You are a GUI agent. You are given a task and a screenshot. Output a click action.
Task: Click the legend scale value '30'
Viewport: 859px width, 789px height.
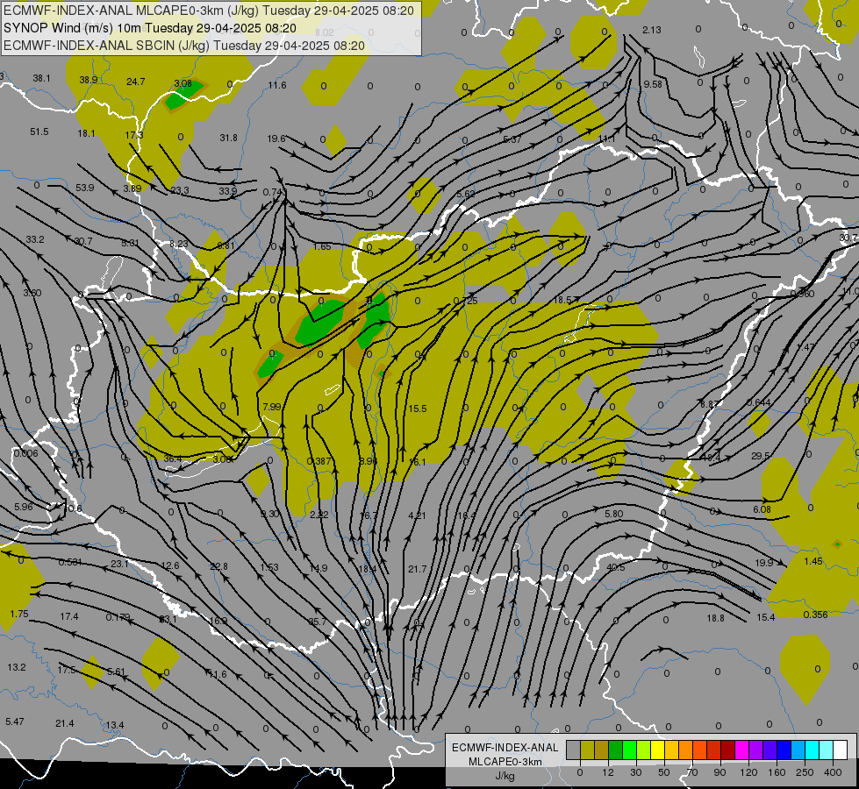click(635, 772)
